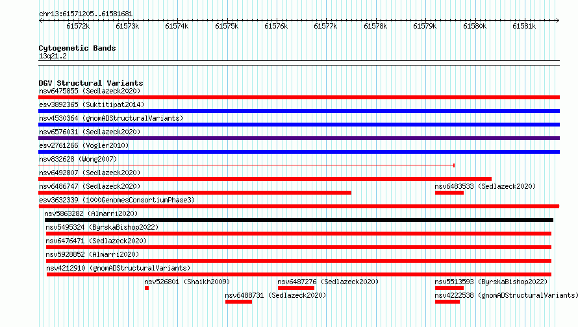
Task: Select the purple nsv6576031 variant bar
Action: [x=299, y=138]
